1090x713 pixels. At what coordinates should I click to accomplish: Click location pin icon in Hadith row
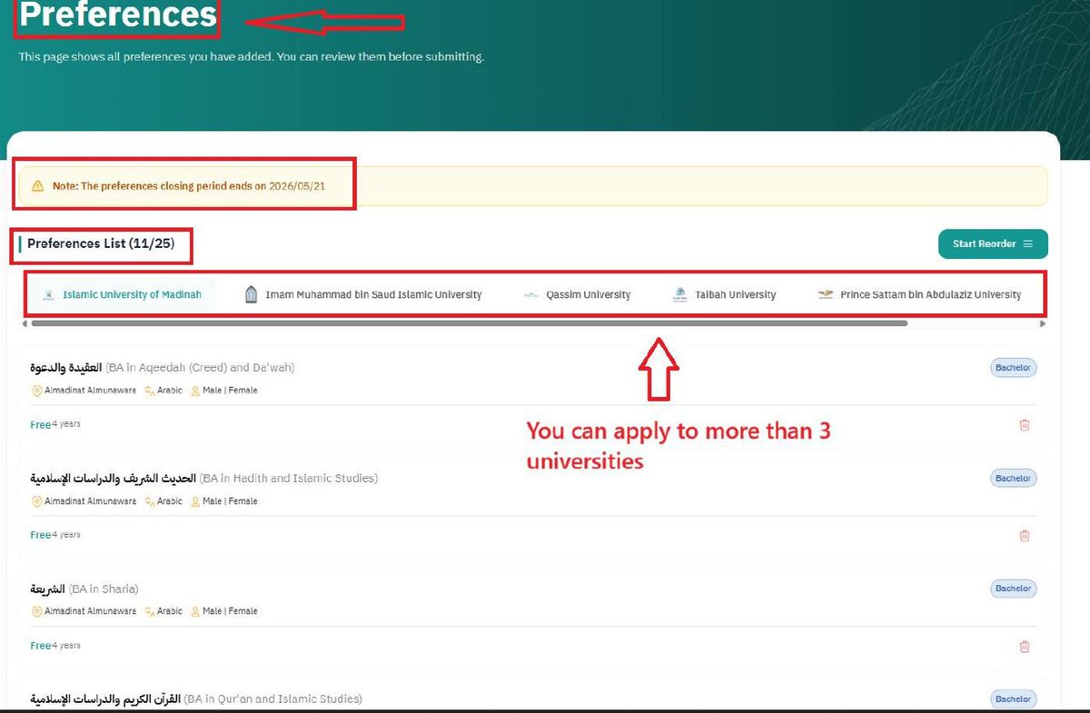(x=37, y=501)
